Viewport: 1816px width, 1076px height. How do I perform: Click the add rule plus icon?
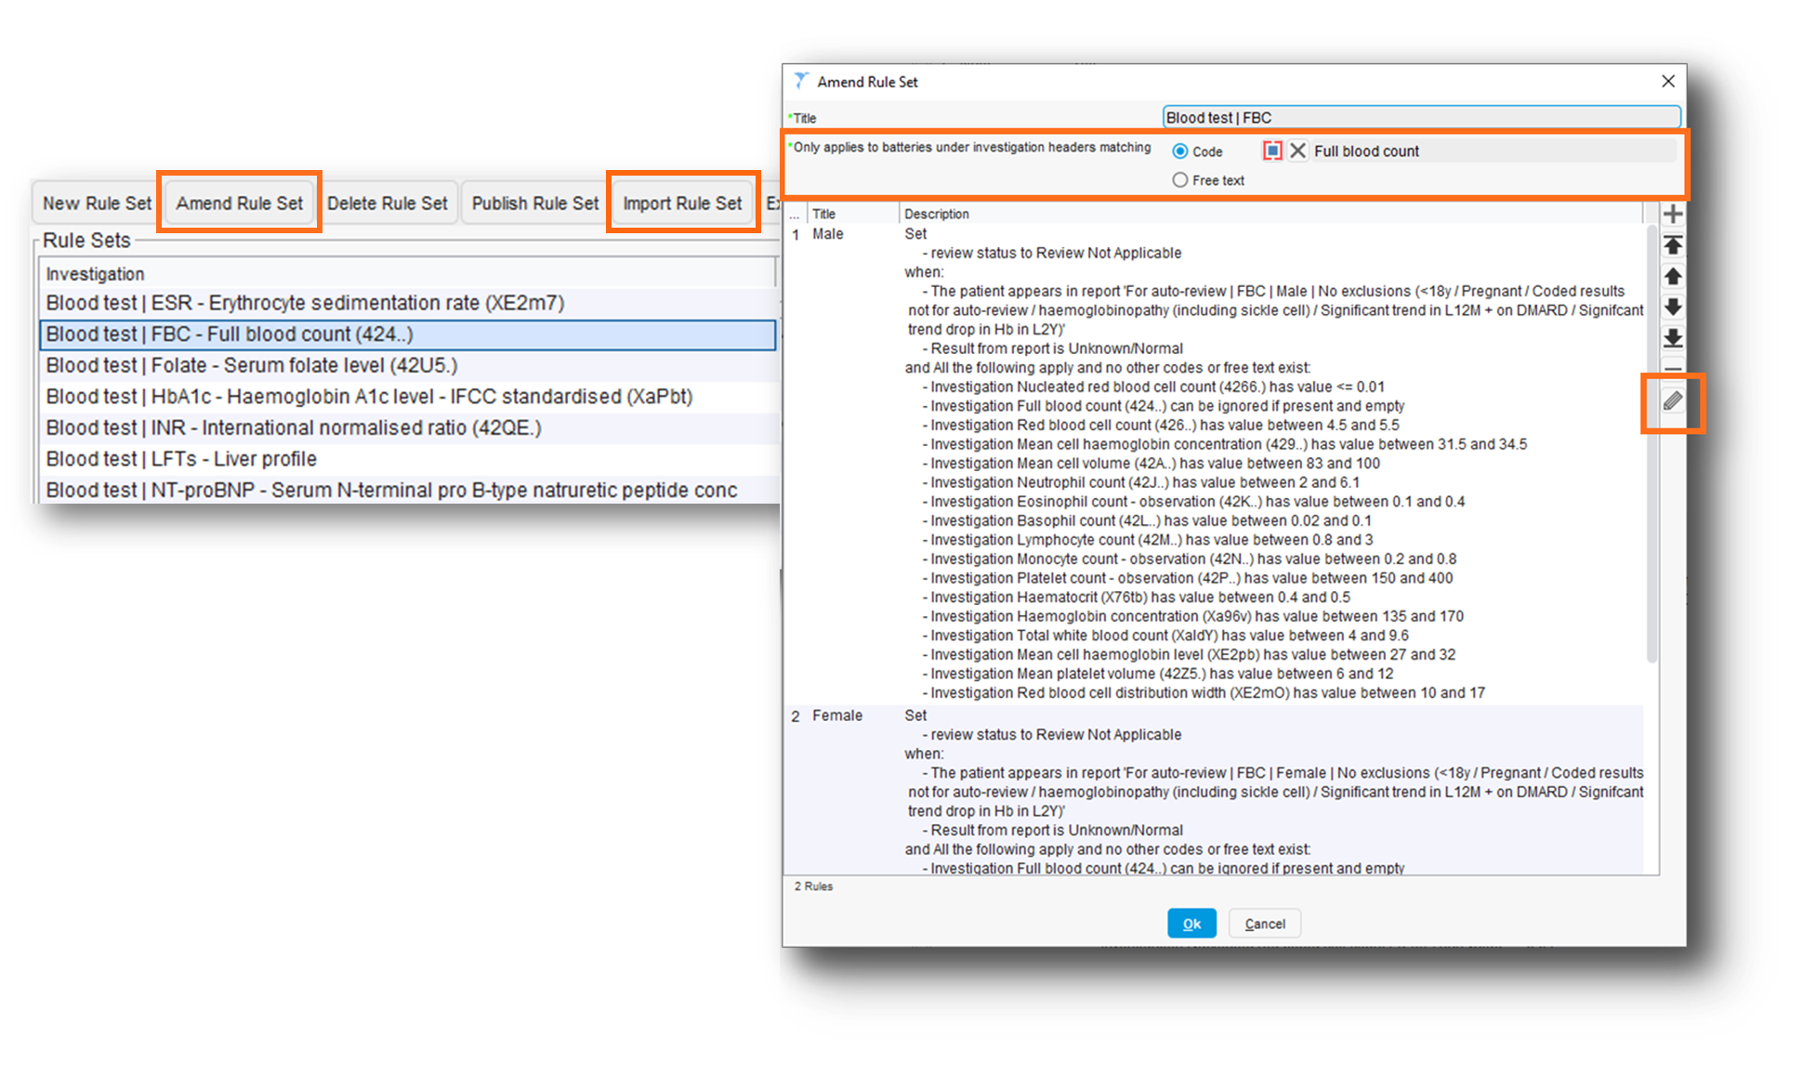1673,214
